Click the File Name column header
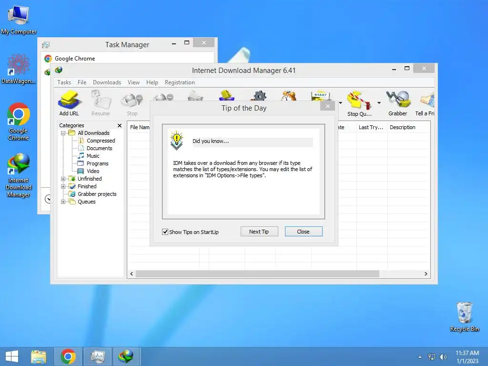This screenshot has height=366, width=488. tap(140, 127)
